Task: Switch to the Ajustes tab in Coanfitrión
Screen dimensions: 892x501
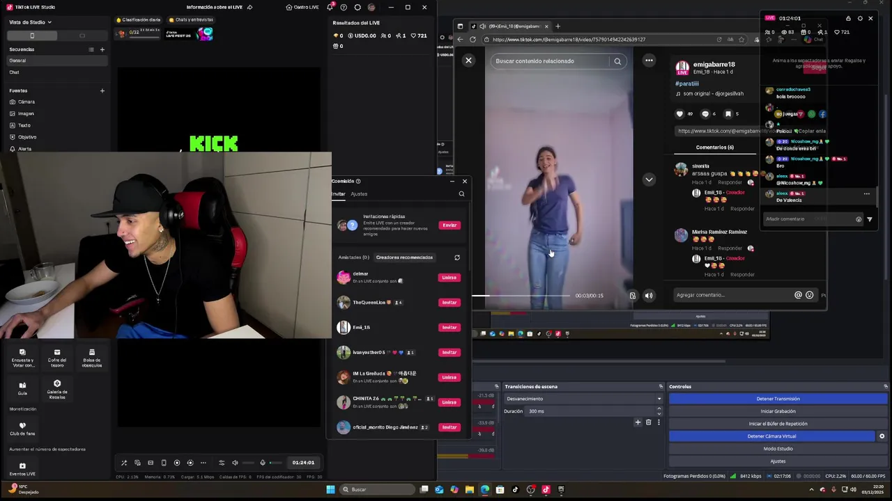Action: 359,194
